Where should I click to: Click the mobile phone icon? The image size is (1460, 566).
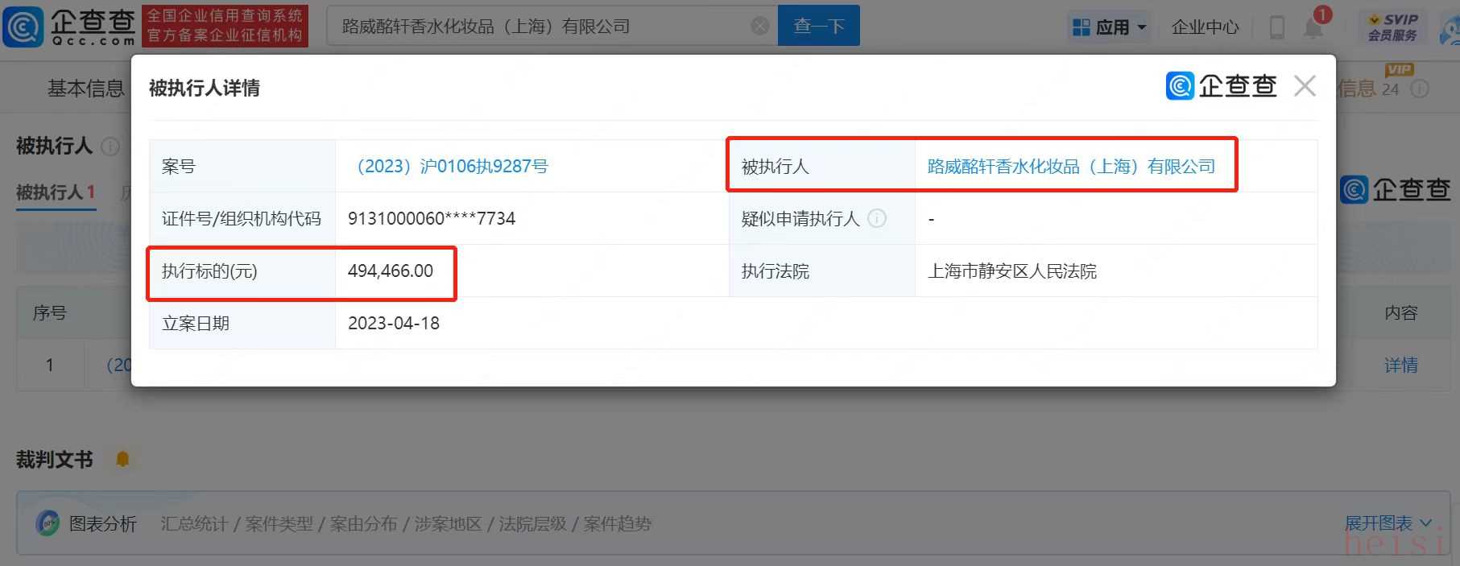tap(1276, 27)
